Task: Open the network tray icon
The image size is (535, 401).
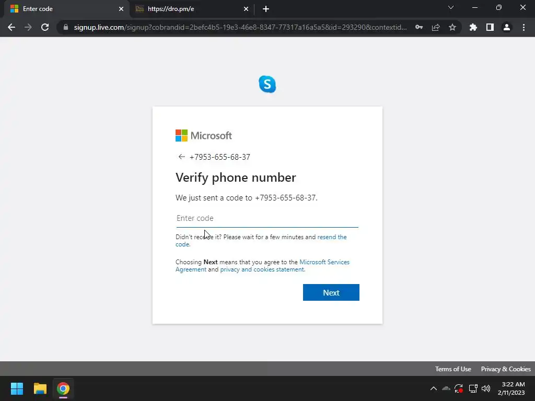Action: (x=473, y=388)
